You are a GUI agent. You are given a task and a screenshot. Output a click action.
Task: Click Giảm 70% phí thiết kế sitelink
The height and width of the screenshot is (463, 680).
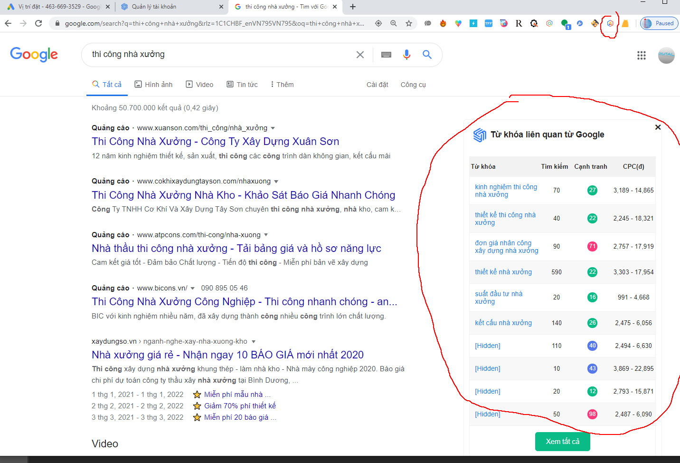(x=240, y=406)
